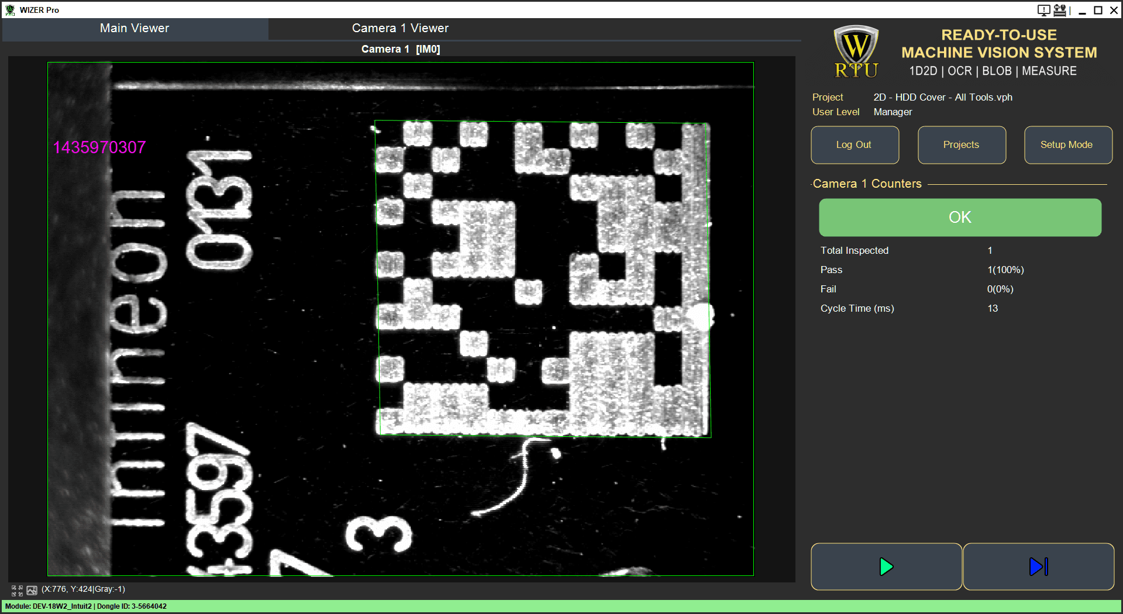1123x614 pixels.
Task: Click the Total Inspected value 1
Action: [990, 250]
